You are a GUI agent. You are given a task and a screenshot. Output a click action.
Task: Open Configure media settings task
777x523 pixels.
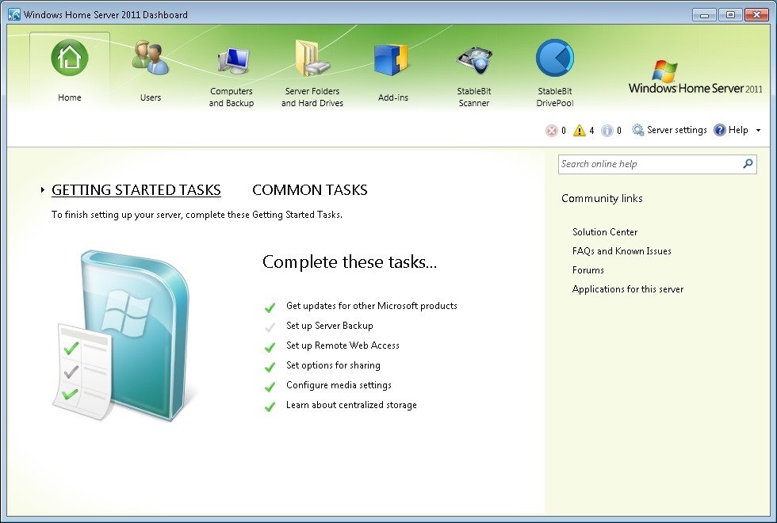(339, 385)
